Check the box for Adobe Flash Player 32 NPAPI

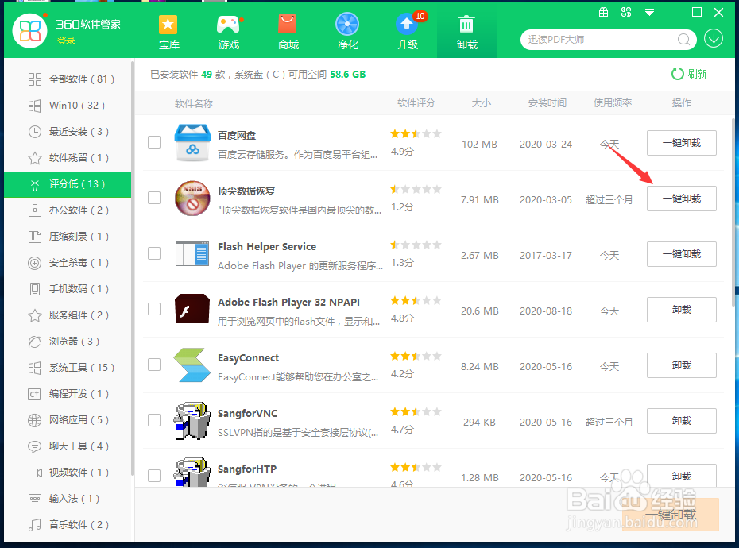[x=154, y=309]
